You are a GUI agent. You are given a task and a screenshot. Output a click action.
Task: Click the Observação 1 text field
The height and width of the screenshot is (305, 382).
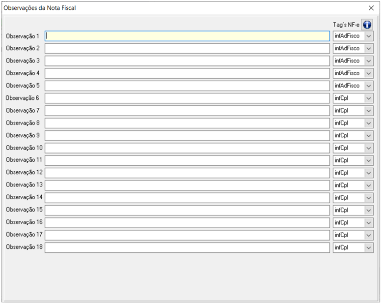coord(187,36)
